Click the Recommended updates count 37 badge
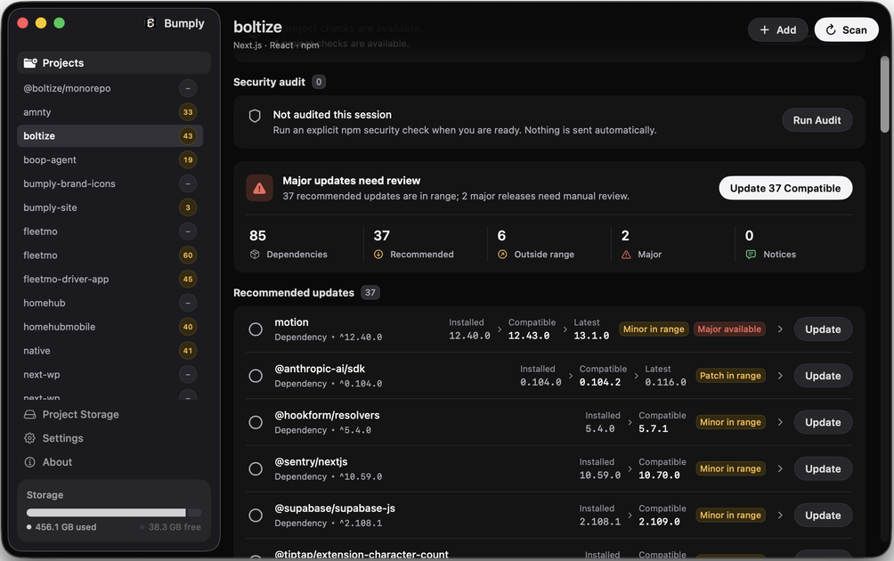 coord(370,292)
